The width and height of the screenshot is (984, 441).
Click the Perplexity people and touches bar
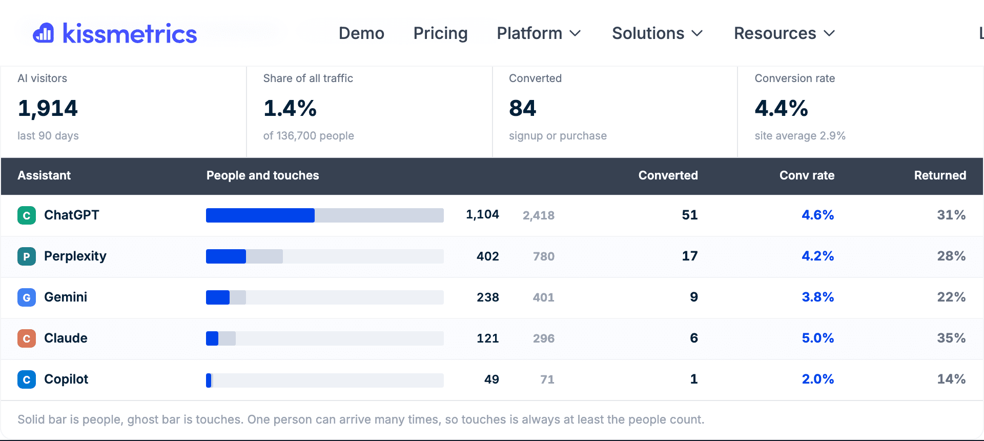325,256
